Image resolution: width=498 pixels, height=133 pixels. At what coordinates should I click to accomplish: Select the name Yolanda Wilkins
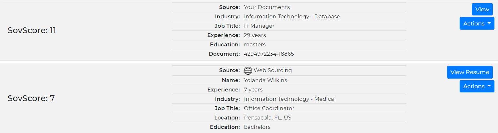point(265,80)
